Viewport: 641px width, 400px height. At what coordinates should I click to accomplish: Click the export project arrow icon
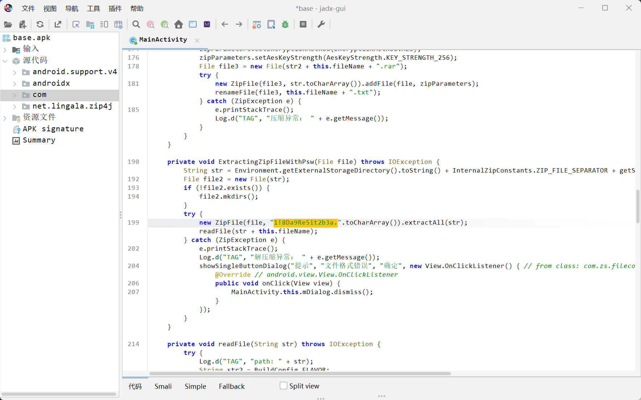pyautogui.click(x=58, y=25)
